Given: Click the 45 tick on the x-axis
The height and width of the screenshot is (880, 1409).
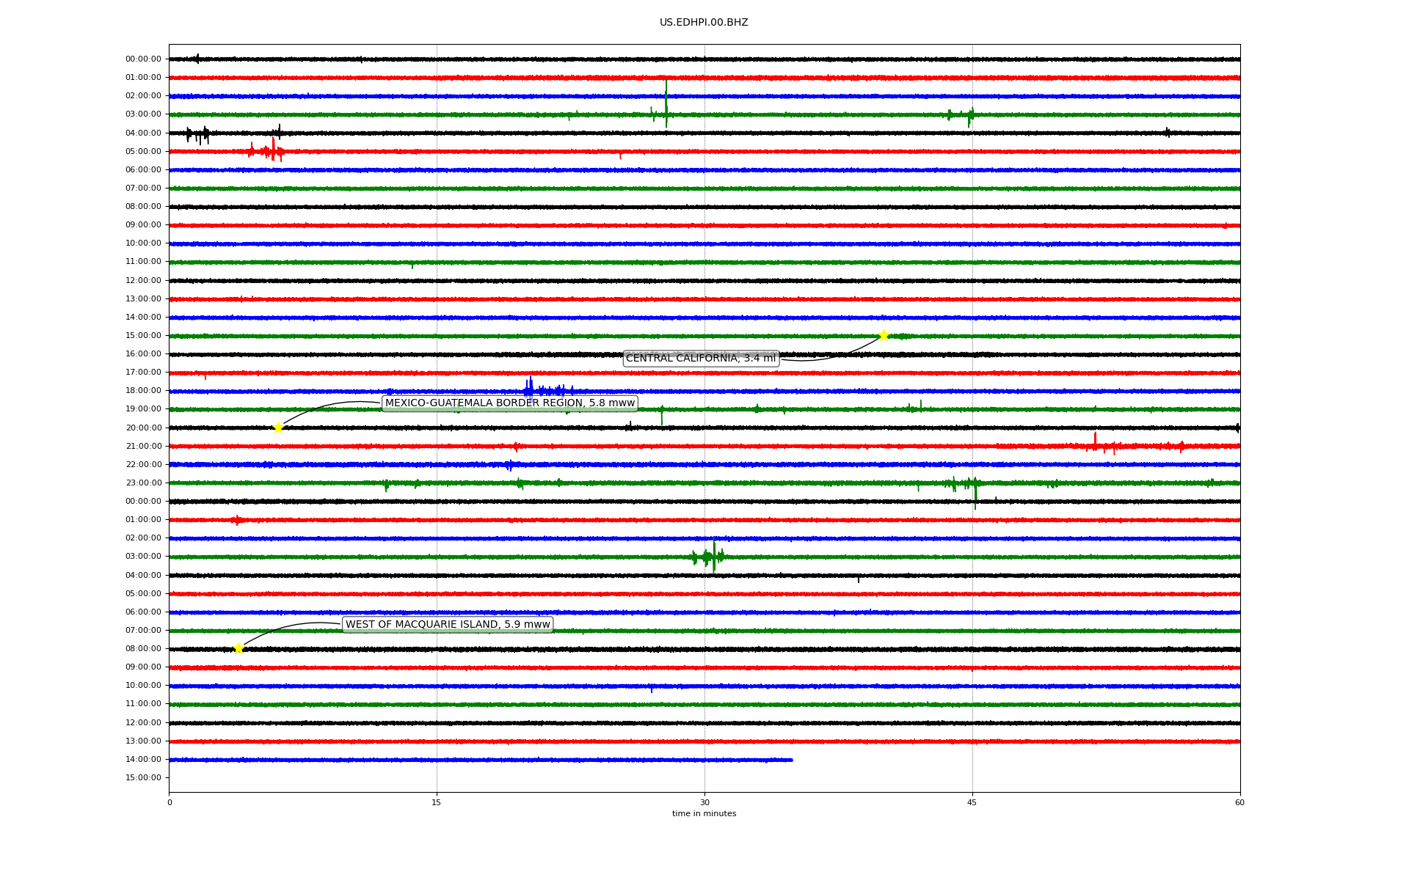Looking at the screenshot, I should click(x=972, y=802).
